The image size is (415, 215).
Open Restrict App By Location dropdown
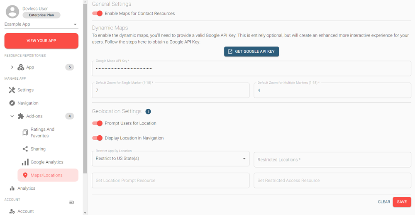coord(170,159)
